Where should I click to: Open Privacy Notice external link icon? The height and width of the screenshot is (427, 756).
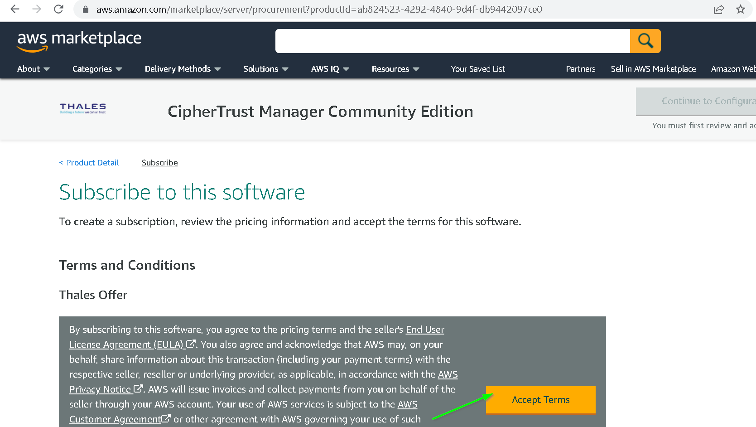click(x=139, y=389)
